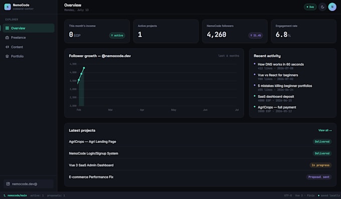Click the Proposal sent status badge
Viewport: 341px width, 199px height.
(319, 177)
